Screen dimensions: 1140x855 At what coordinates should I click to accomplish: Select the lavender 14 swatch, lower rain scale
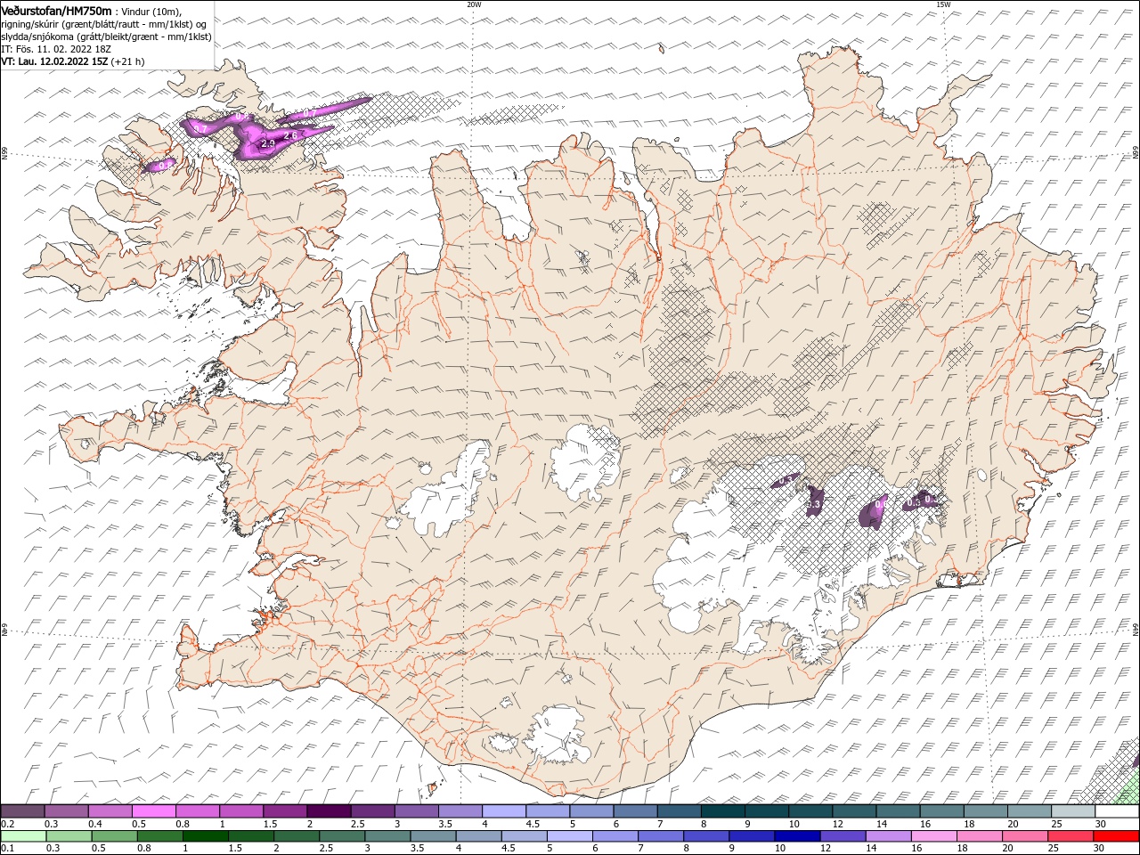(887, 835)
